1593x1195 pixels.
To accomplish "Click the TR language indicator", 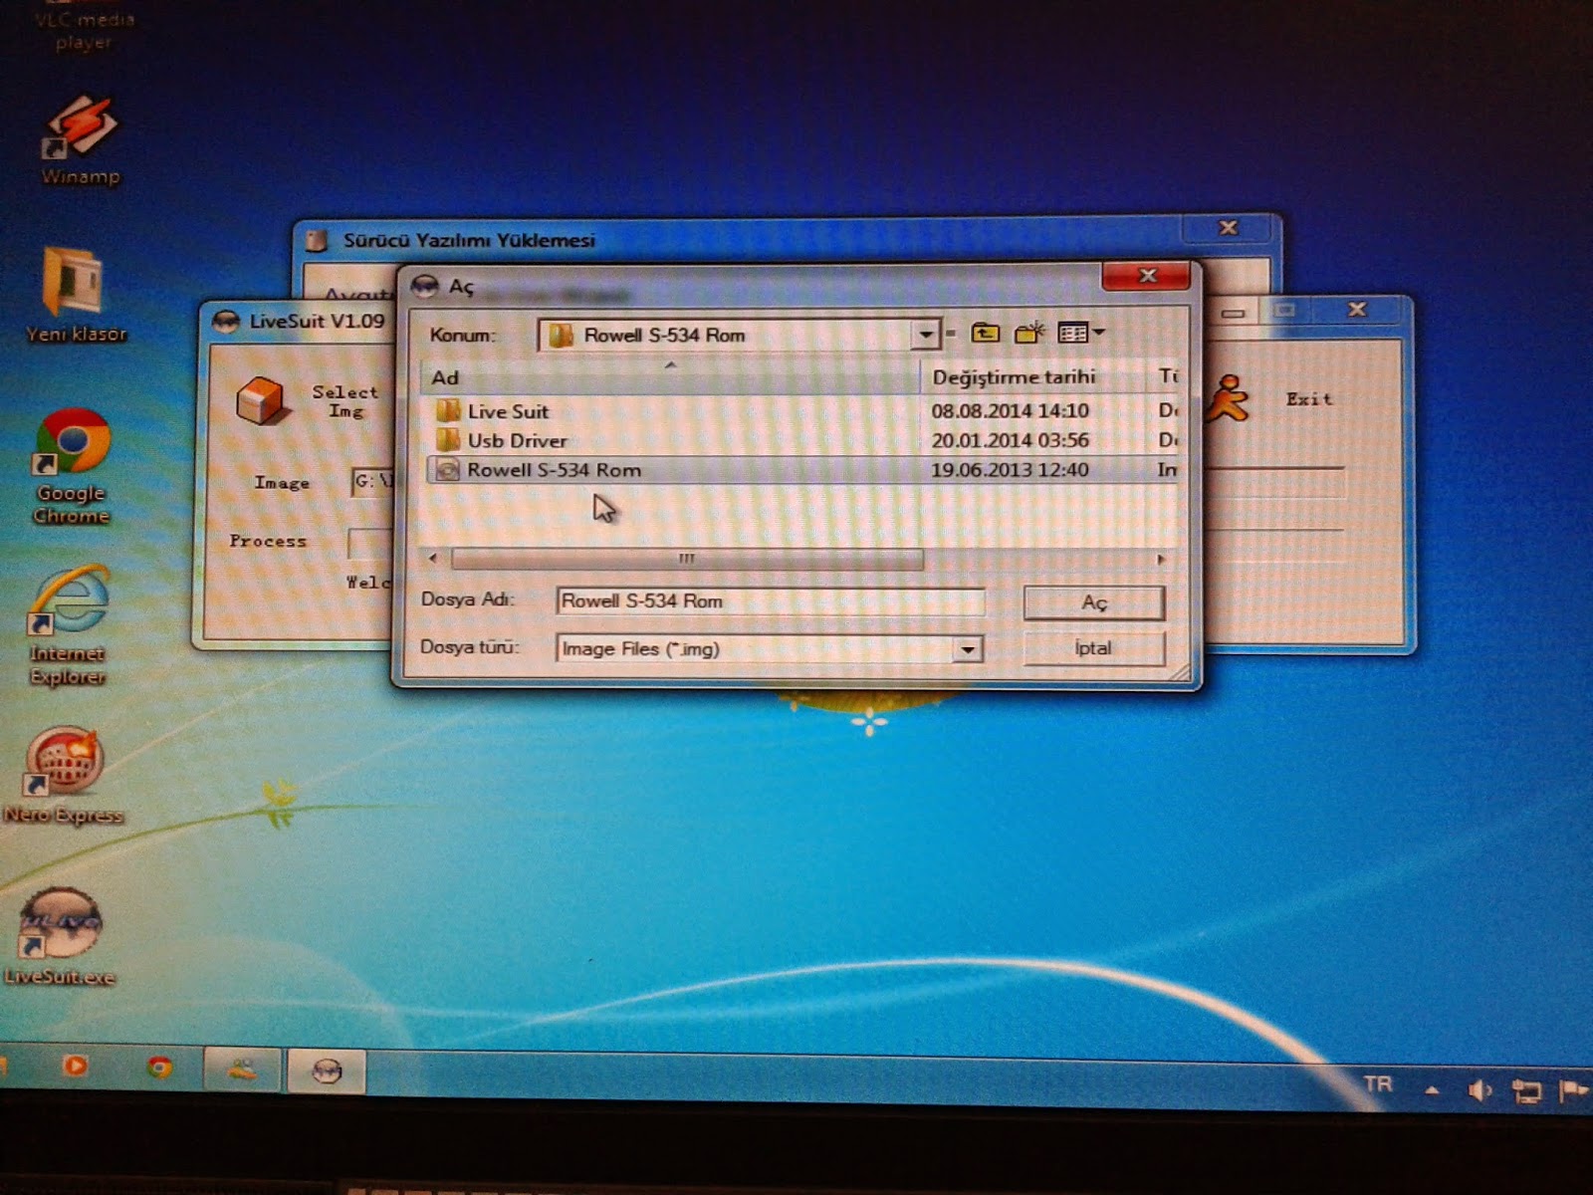I will coord(1378,1084).
